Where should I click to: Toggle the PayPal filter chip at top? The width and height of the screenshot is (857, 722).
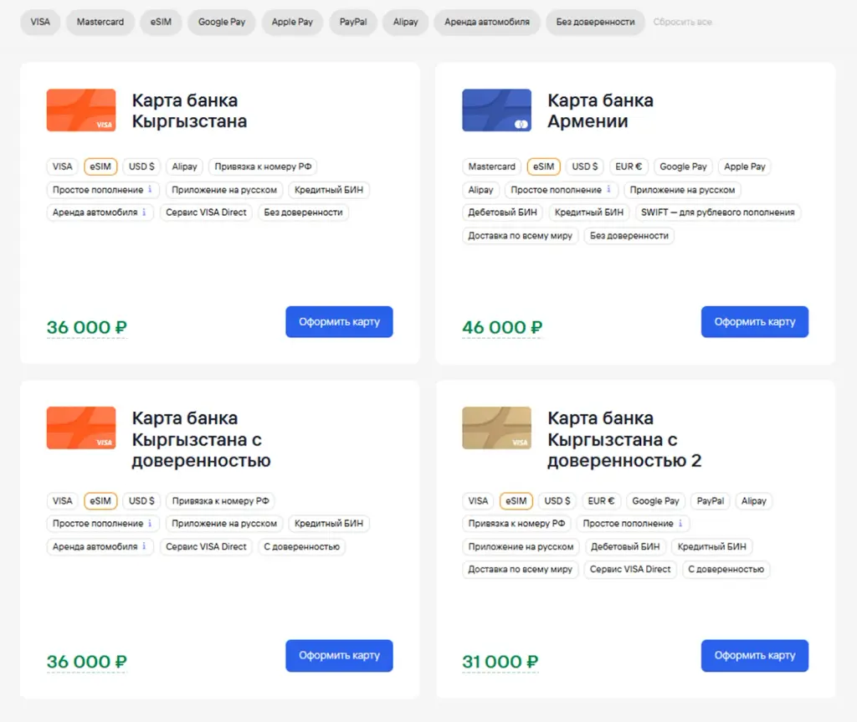[x=352, y=22]
